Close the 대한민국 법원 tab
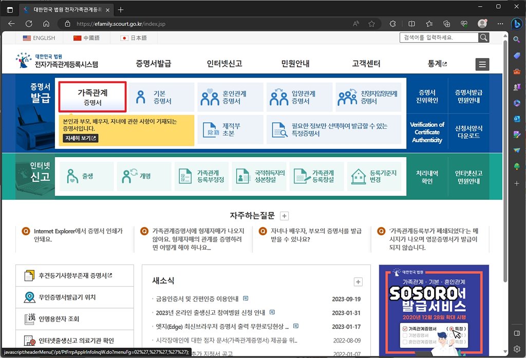 [x=108, y=10]
